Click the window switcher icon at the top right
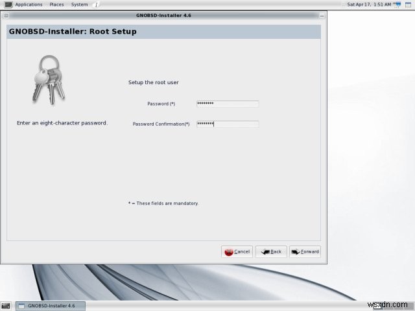The image size is (415, 311). (x=408, y=5)
